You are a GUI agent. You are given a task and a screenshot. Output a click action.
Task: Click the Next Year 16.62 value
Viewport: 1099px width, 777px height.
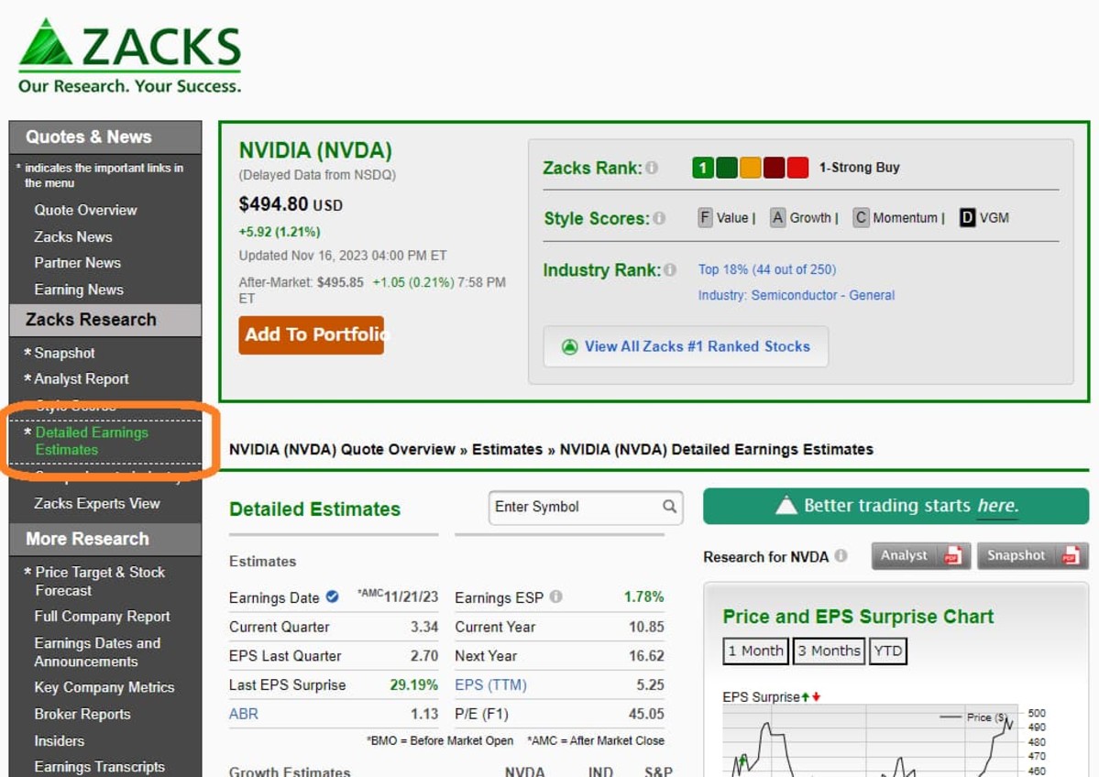point(646,656)
